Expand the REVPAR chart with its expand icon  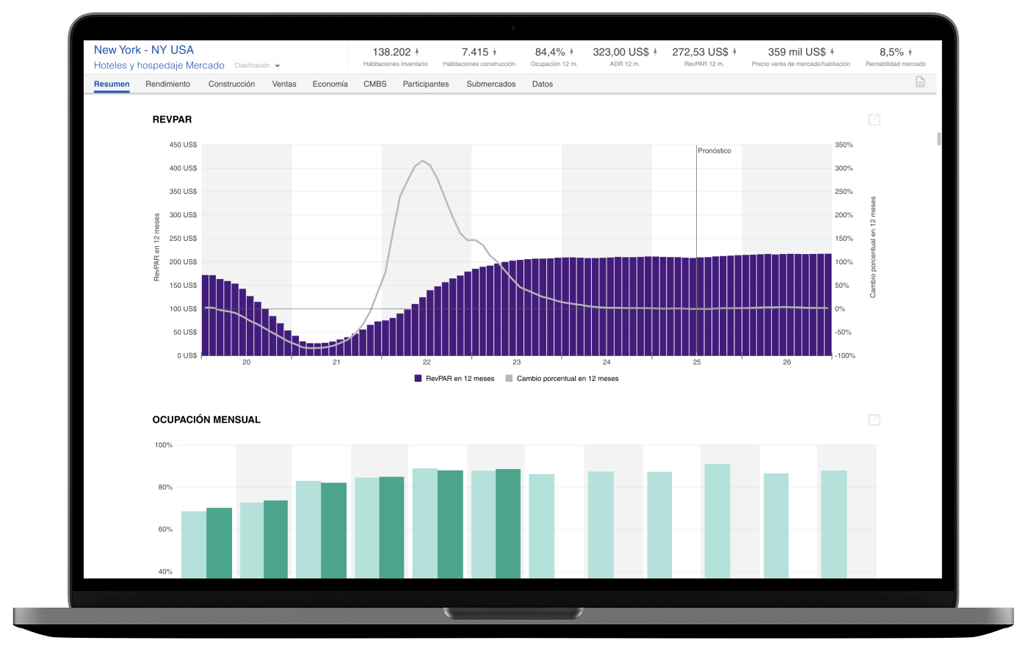874,120
